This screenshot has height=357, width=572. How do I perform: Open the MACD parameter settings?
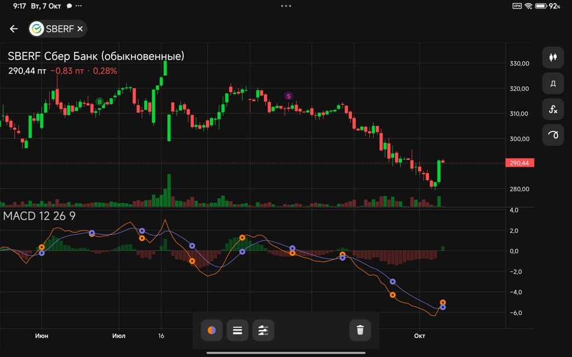263,330
